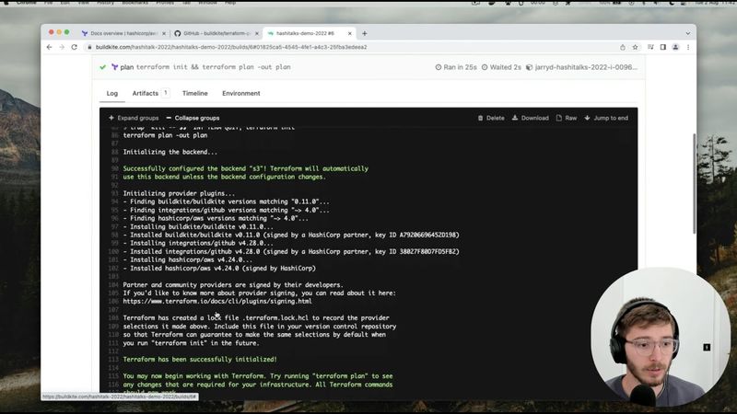Image resolution: width=737 pixels, height=414 pixels.
Task: Click the 'Partner and community providers' line
Action: (233, 285)
